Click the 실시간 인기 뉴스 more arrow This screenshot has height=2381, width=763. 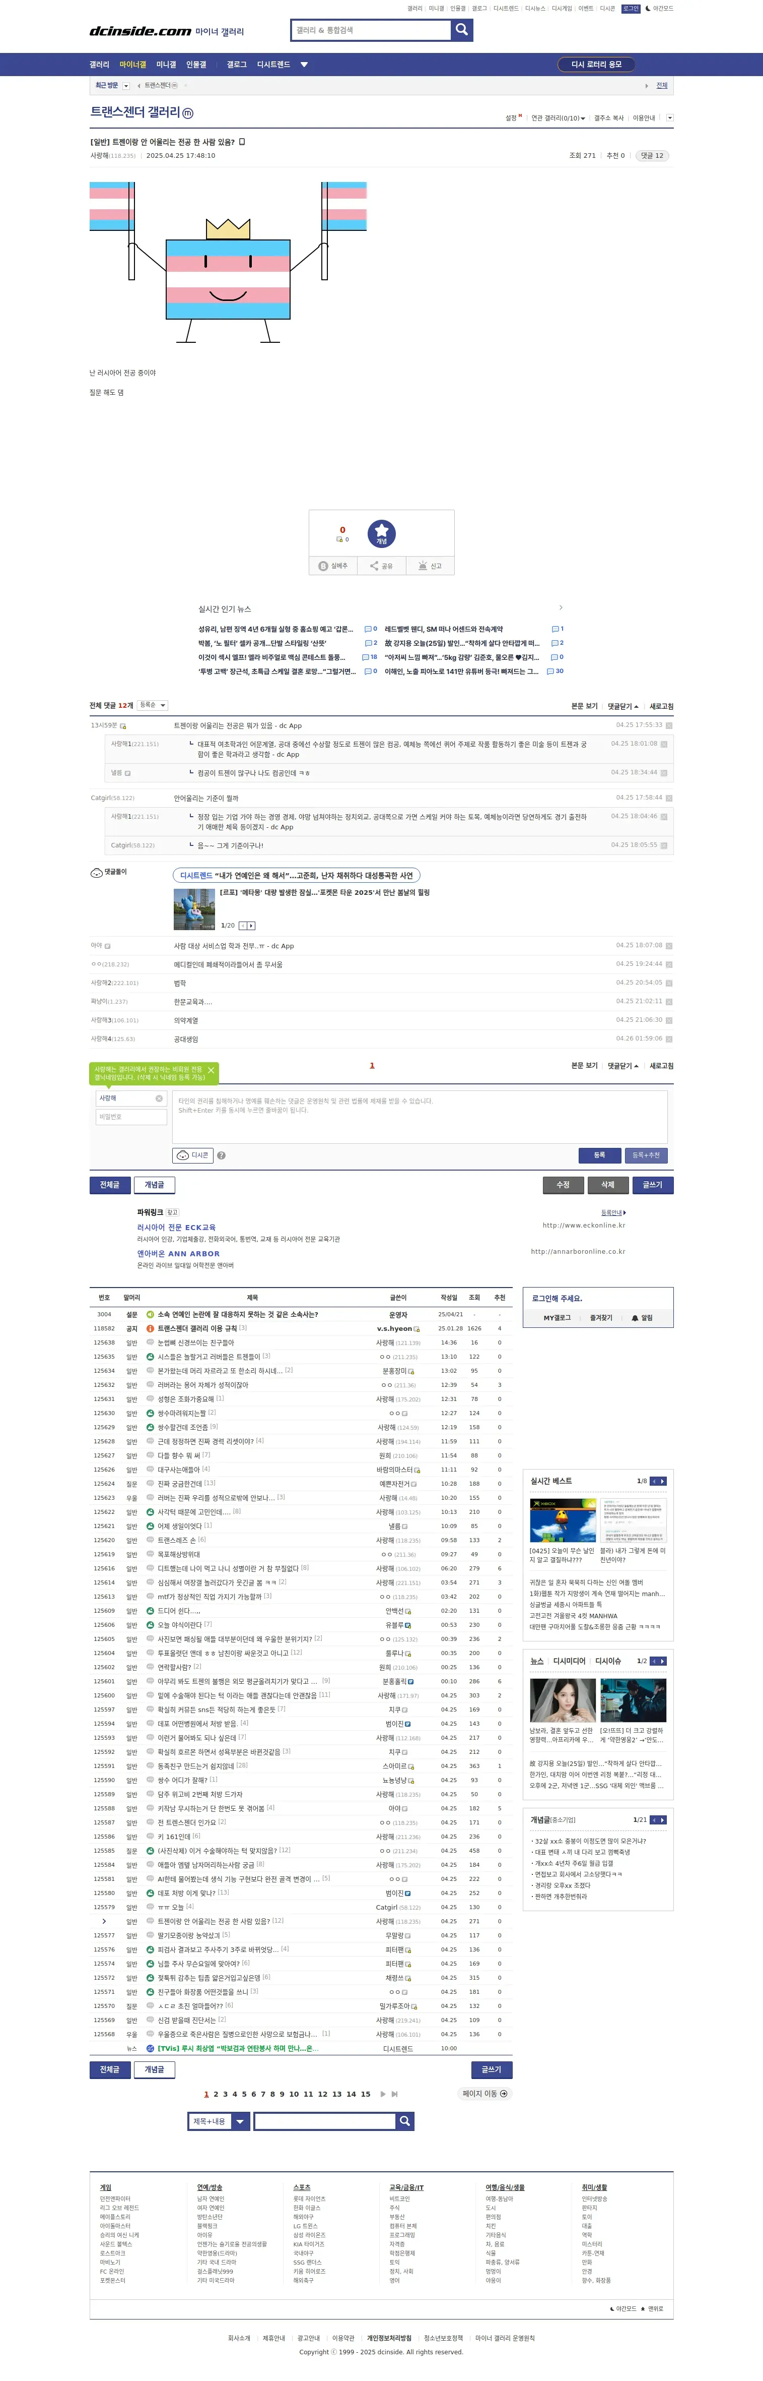[561, 608]
